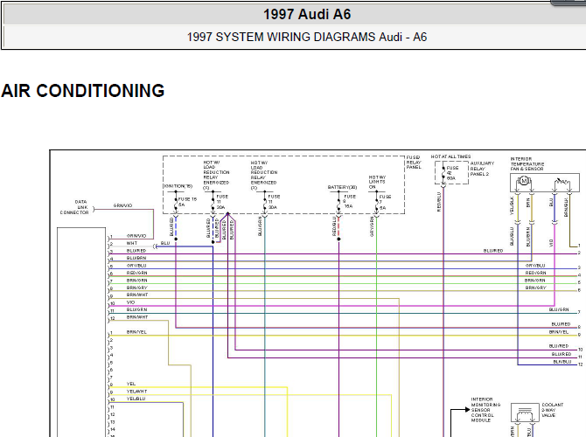Click the "RED/GRN" label at left pin 6
The width and height of the screenshot is (586, 437).
(x=136, y=273)
